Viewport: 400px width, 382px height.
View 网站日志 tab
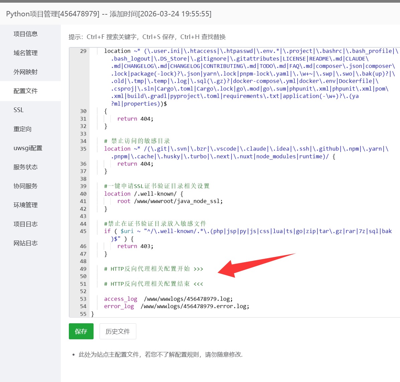pyautogui.click(x=25, y=243)
